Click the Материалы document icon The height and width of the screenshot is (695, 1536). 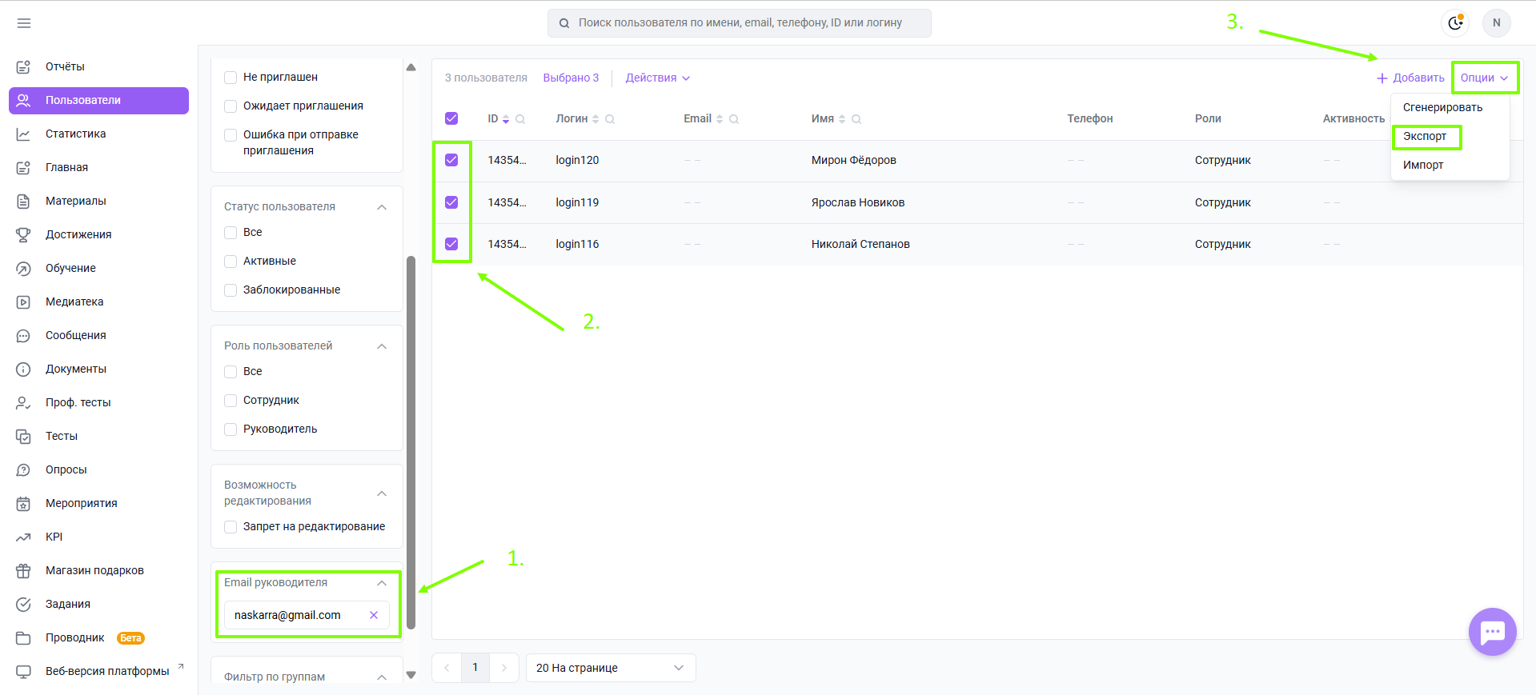pyautogui.click(x=23, y=201)
